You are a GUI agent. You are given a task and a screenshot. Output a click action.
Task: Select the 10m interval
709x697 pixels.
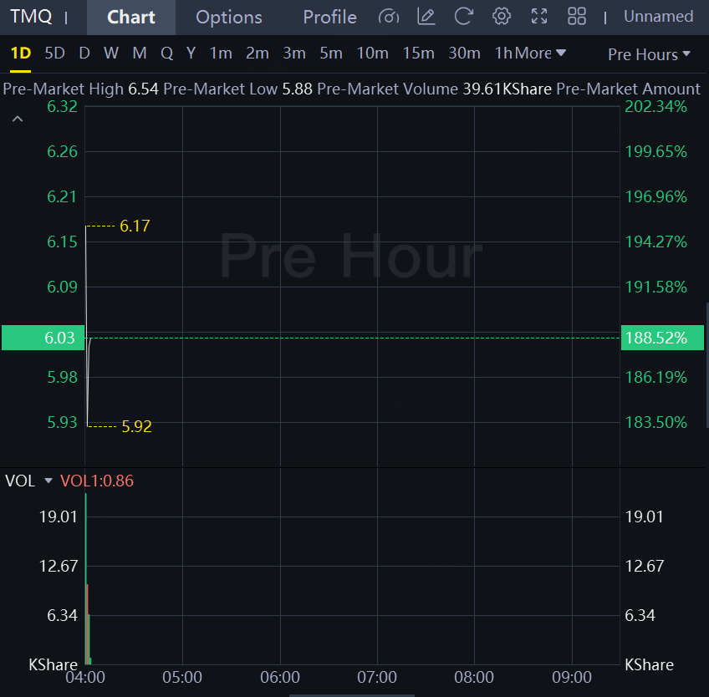pyautogui.click(x=373, y=53)
